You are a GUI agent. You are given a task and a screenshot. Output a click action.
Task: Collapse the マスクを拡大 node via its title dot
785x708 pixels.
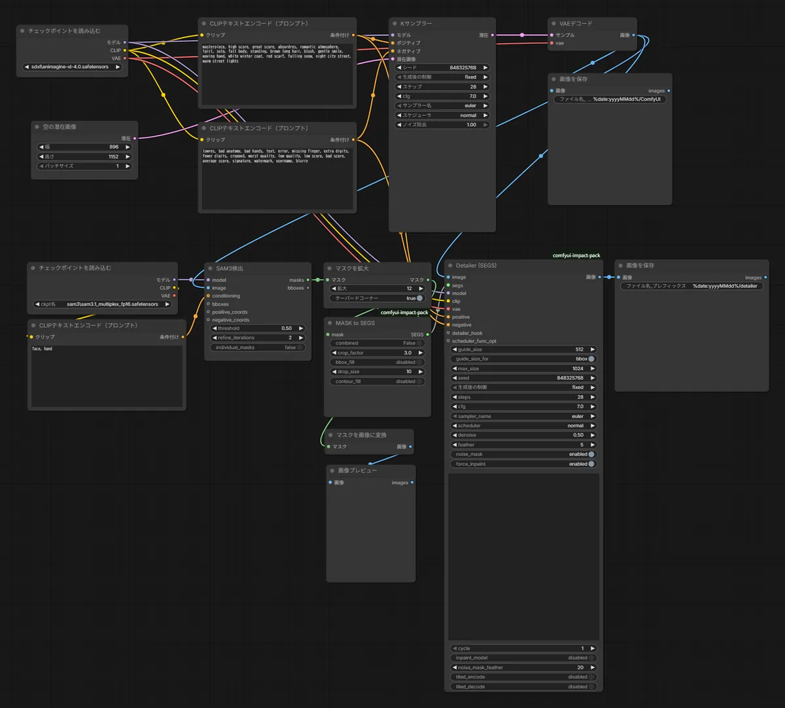coord(330,268)
